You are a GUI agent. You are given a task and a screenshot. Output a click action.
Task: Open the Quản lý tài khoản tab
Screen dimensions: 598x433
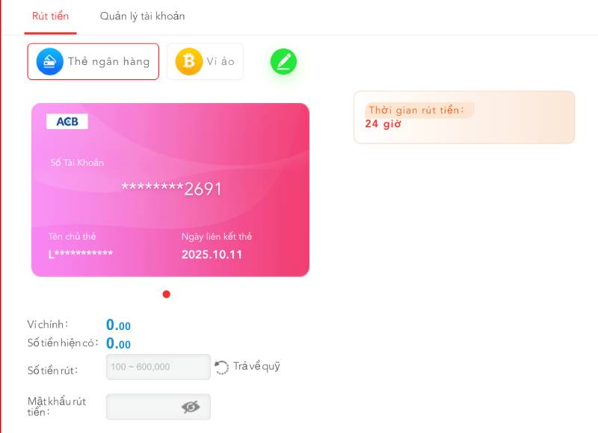coord(142,16)
